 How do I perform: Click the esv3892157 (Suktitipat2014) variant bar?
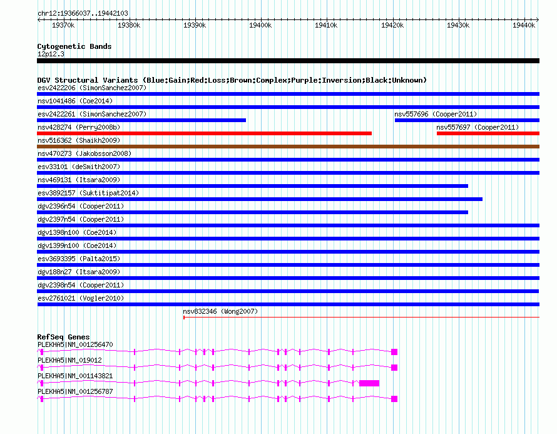pos(260,199)
